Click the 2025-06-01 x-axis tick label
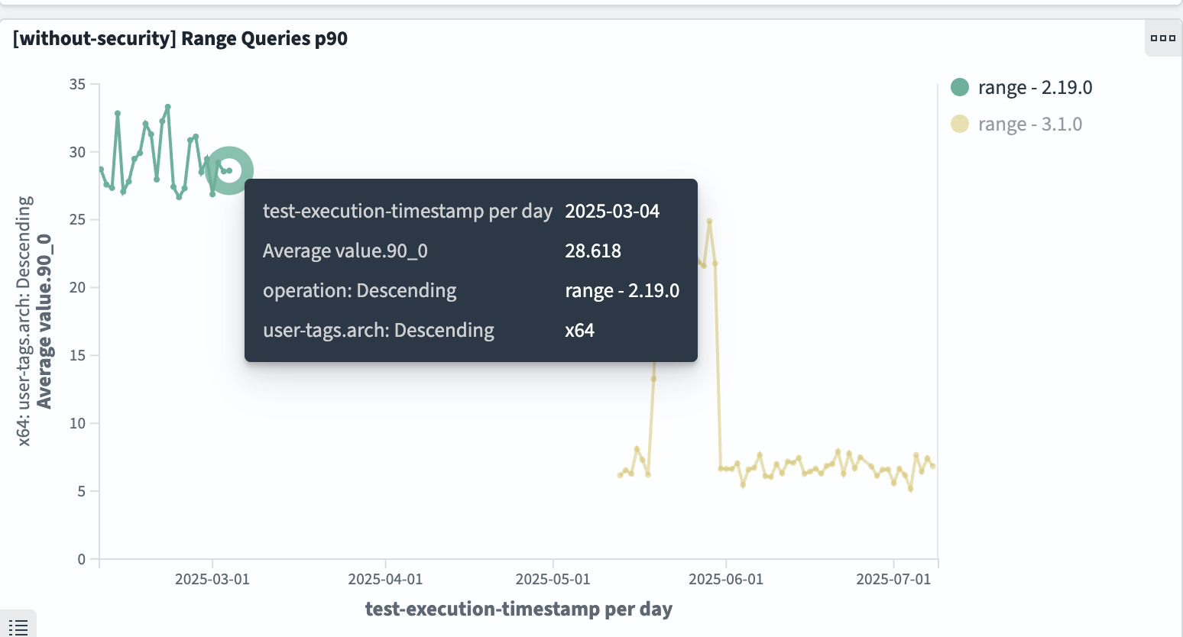1183x637 pixels. (726, 579)
